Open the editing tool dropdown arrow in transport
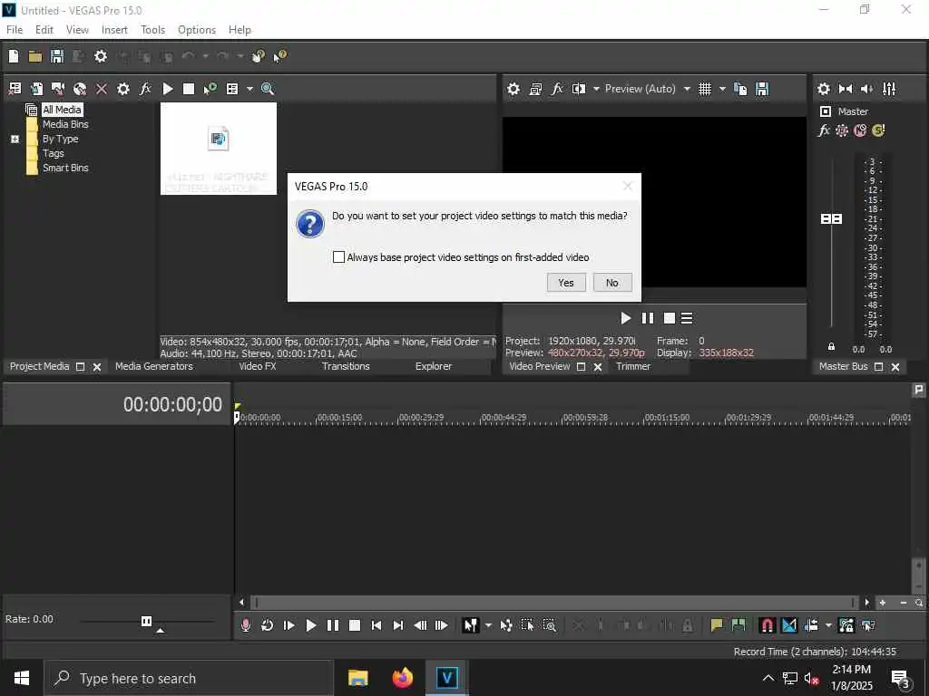Image resolution: width=929 pixels, height=696 pixels. point(488,625)
